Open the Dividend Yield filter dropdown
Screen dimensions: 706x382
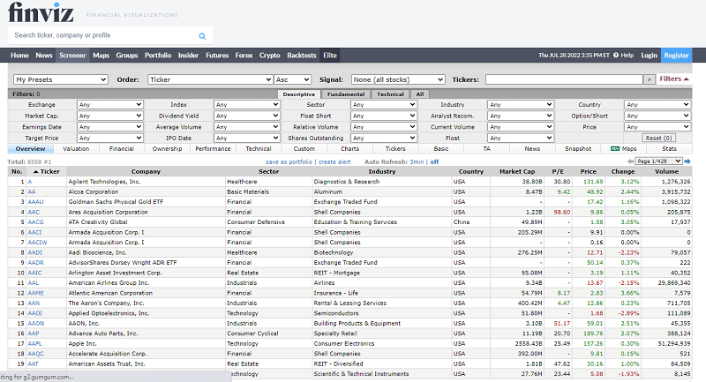(247, 116)
